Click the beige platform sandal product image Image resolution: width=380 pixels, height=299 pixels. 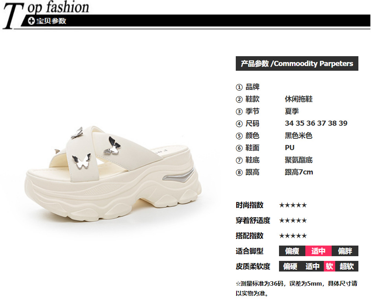(x=113, y=174)
